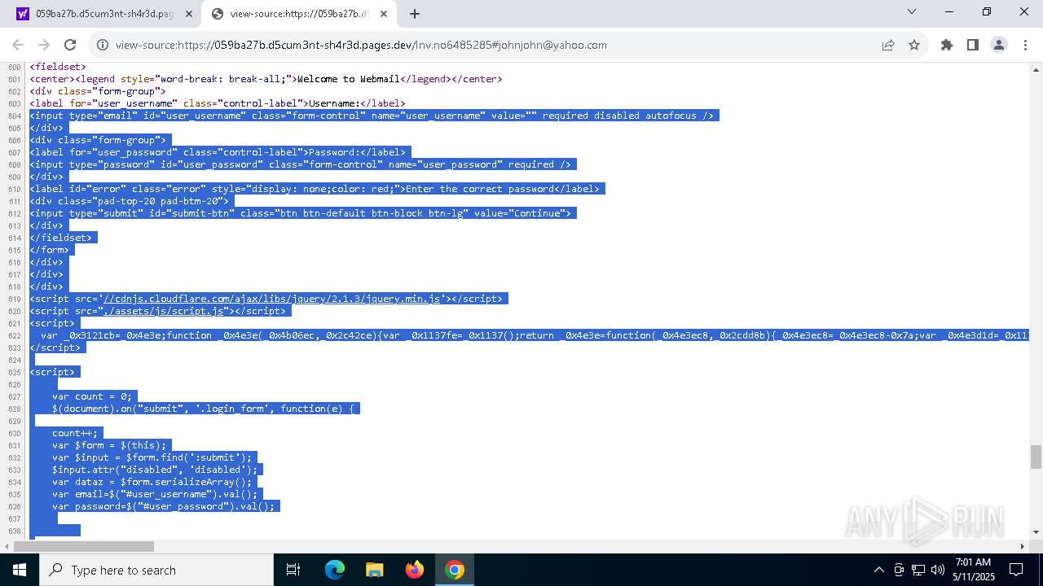
Task: Close the first Yahoo-icon tab
Action: point(188,14)
